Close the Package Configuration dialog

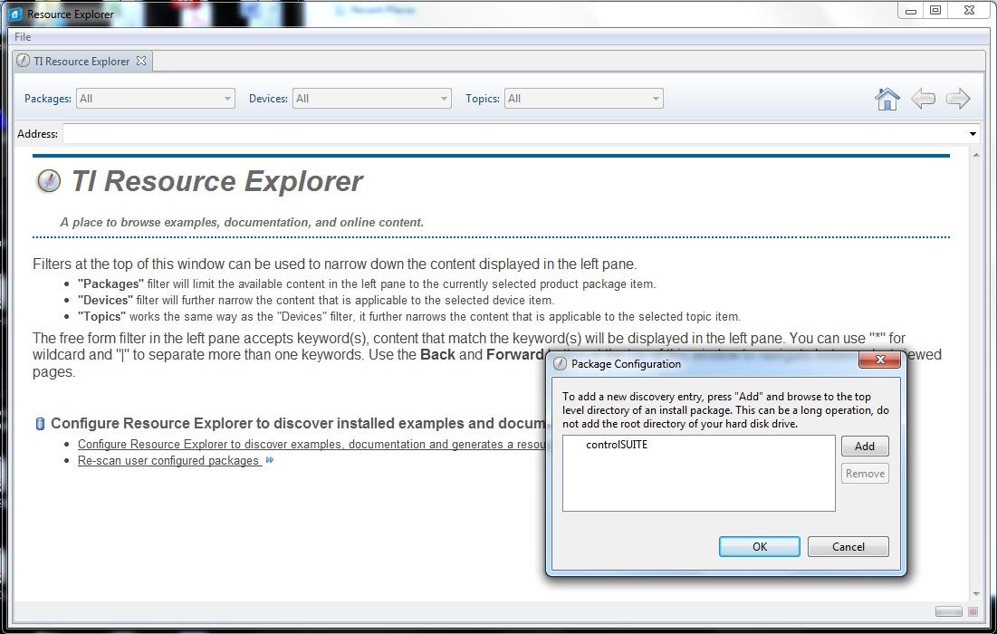coord(879,360)
